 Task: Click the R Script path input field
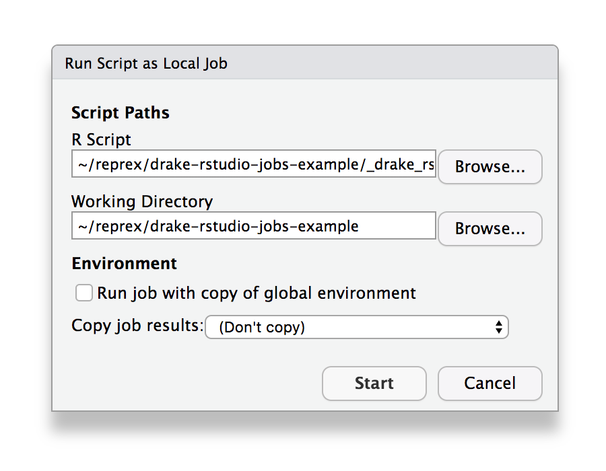253,164
